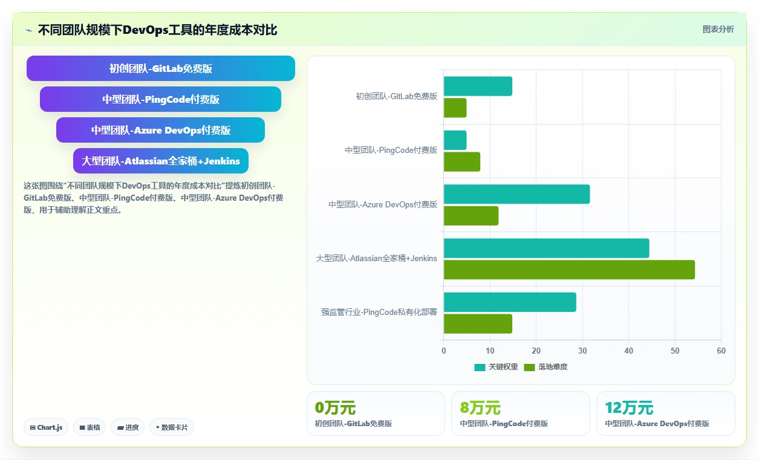Viewport: 759px width, 460px height.
Task: Click x-axis tick label 60
Action: 721,351
